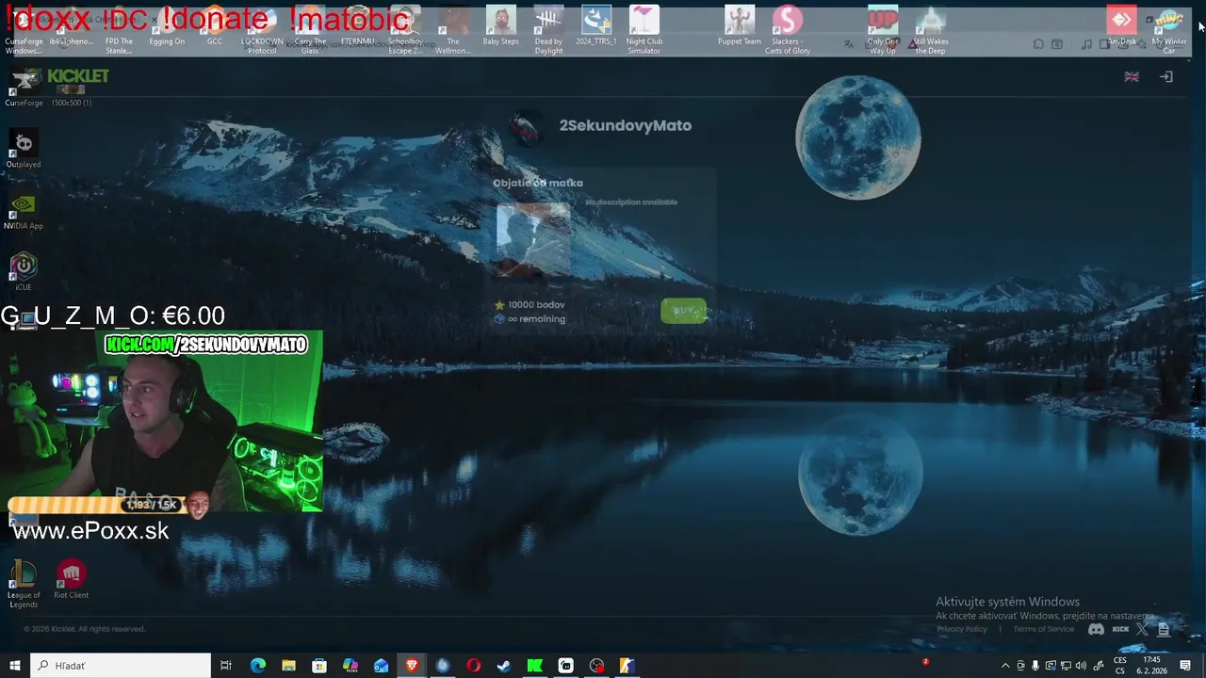Viewport: 1206px width, 678px height.
Task: Open Microsoft Store from the taskbar
Action: click(319, 666)
